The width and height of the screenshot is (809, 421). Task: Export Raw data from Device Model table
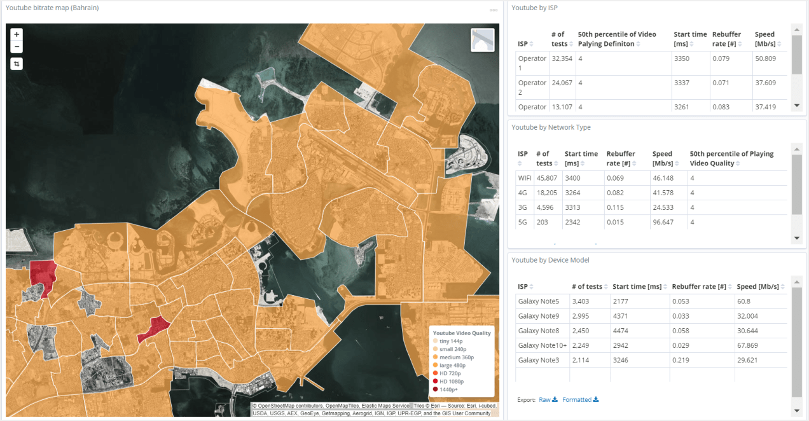(548, 400)
